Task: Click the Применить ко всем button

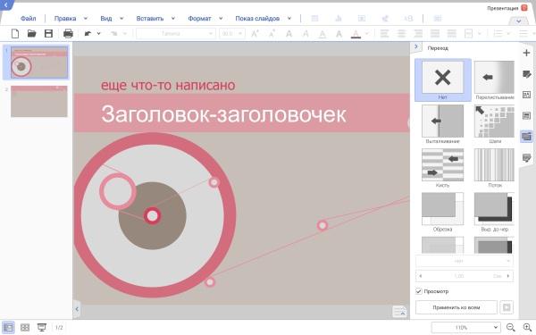Action: (456, 307)
